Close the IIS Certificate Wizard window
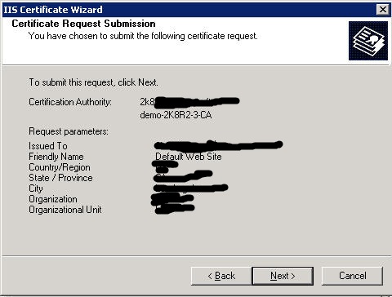 (x=383, y=10)
